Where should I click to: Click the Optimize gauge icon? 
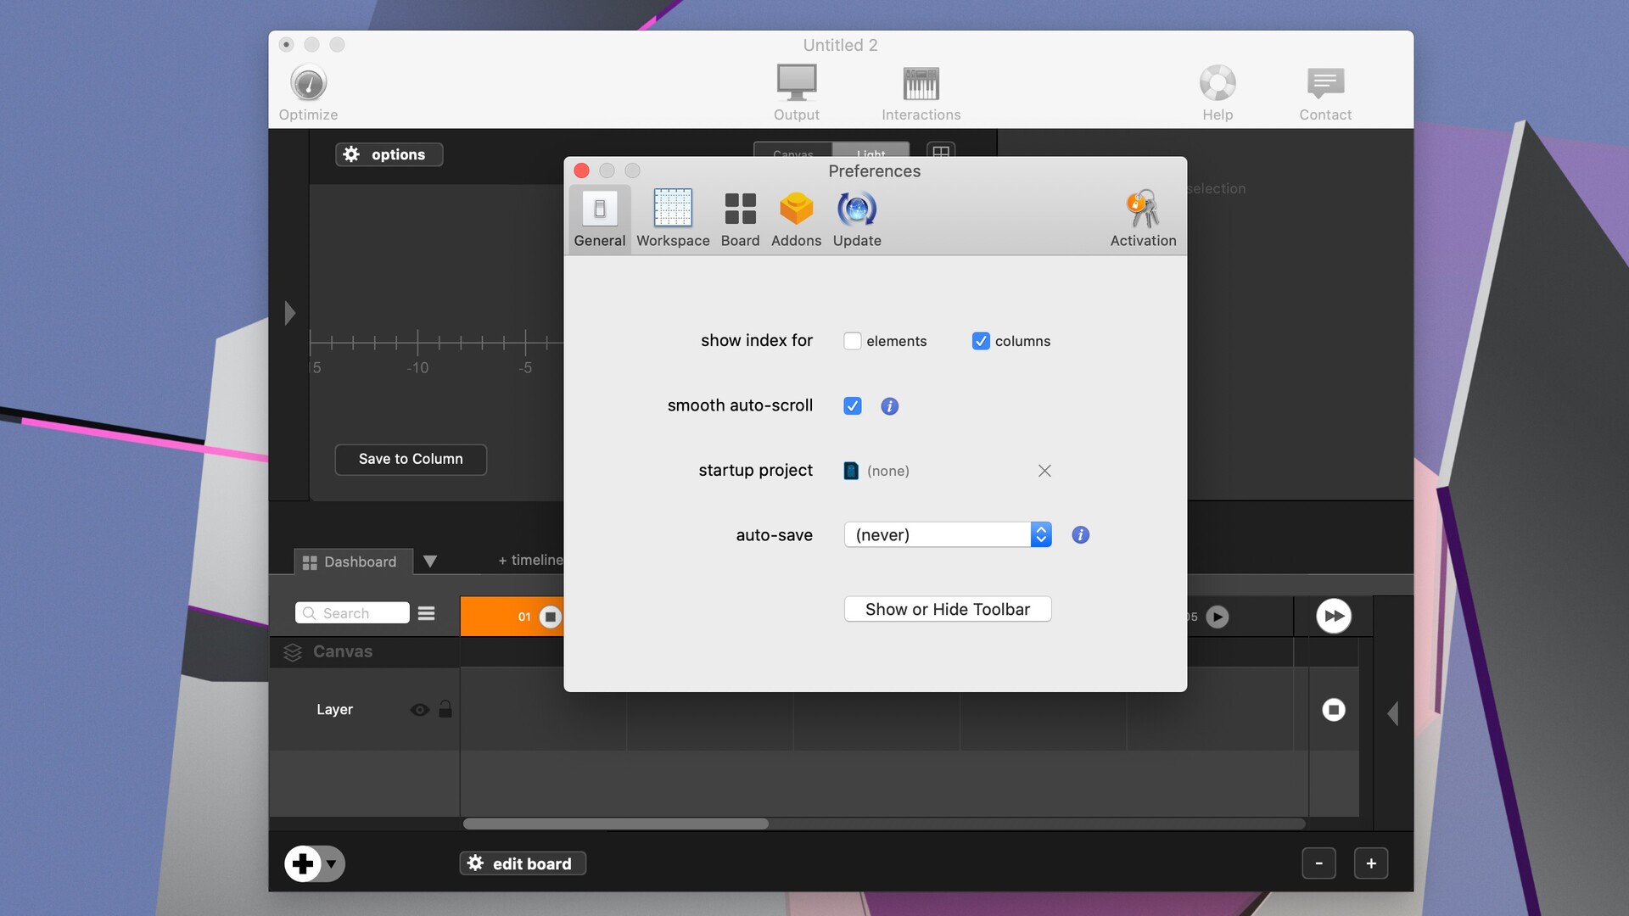pyautogui.click(x=308, y=84)
